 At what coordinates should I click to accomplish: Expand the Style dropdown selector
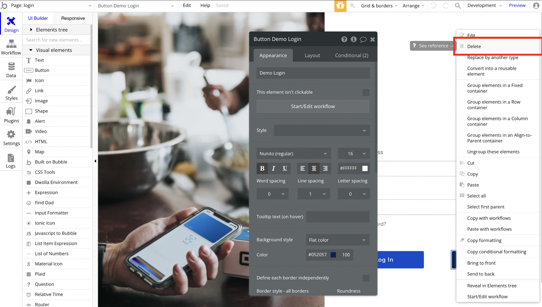[x=364, y=130]
